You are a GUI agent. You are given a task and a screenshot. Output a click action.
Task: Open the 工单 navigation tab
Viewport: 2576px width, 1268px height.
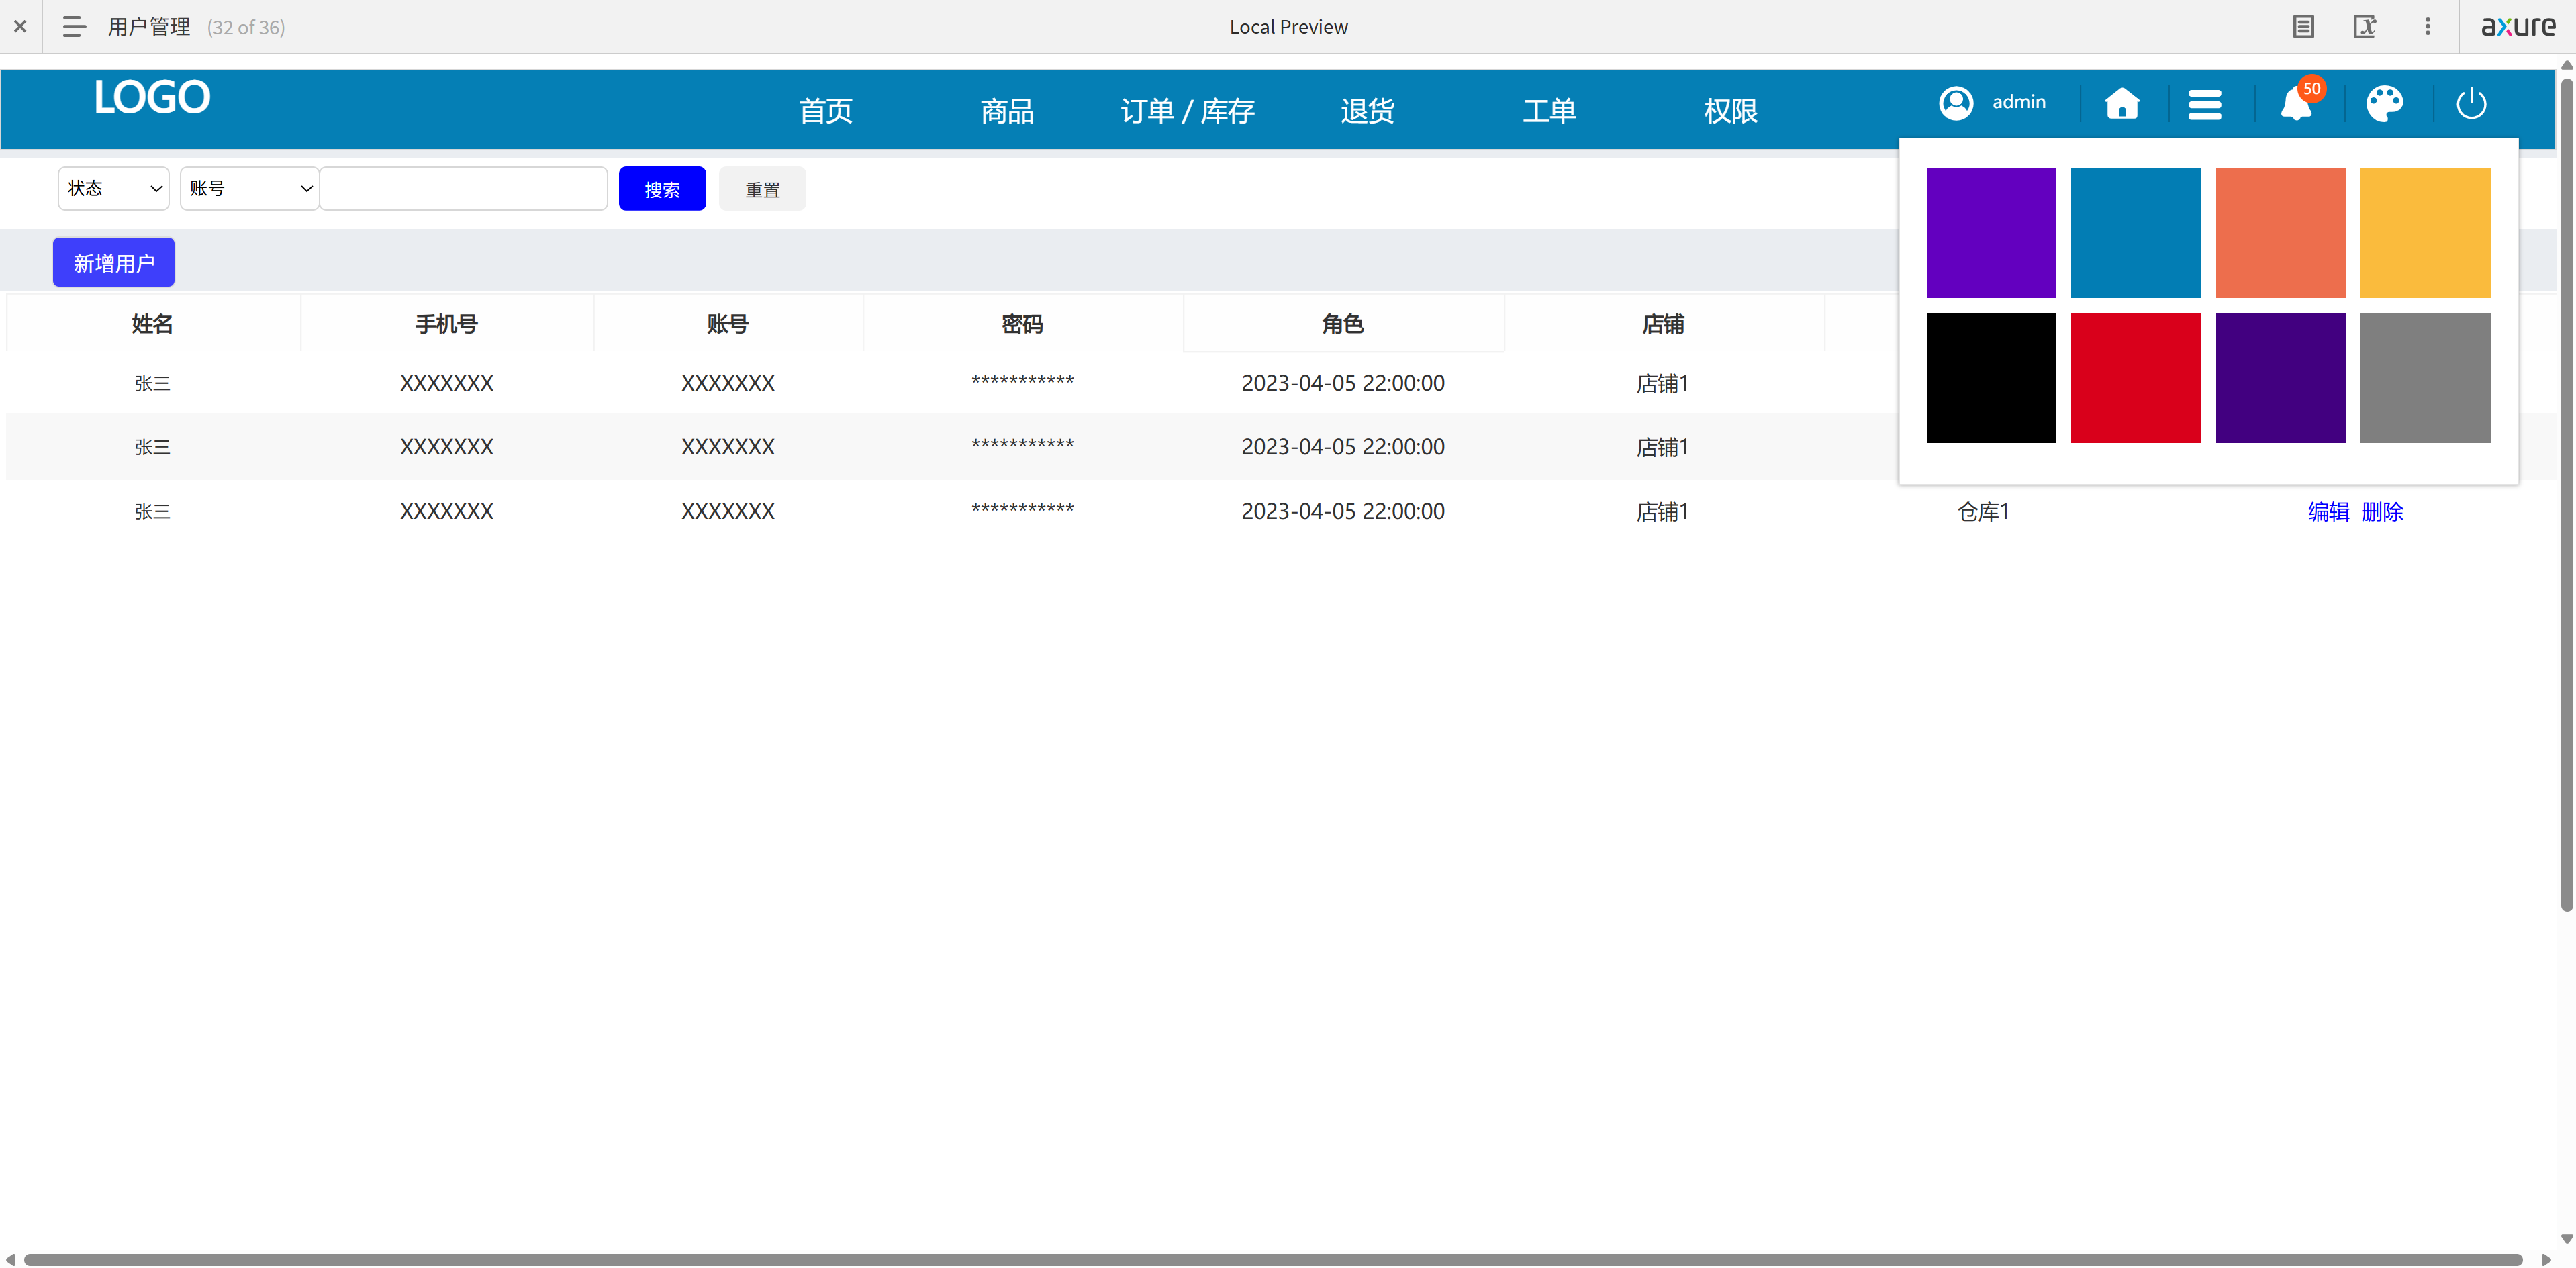[x=1549, y=111]
